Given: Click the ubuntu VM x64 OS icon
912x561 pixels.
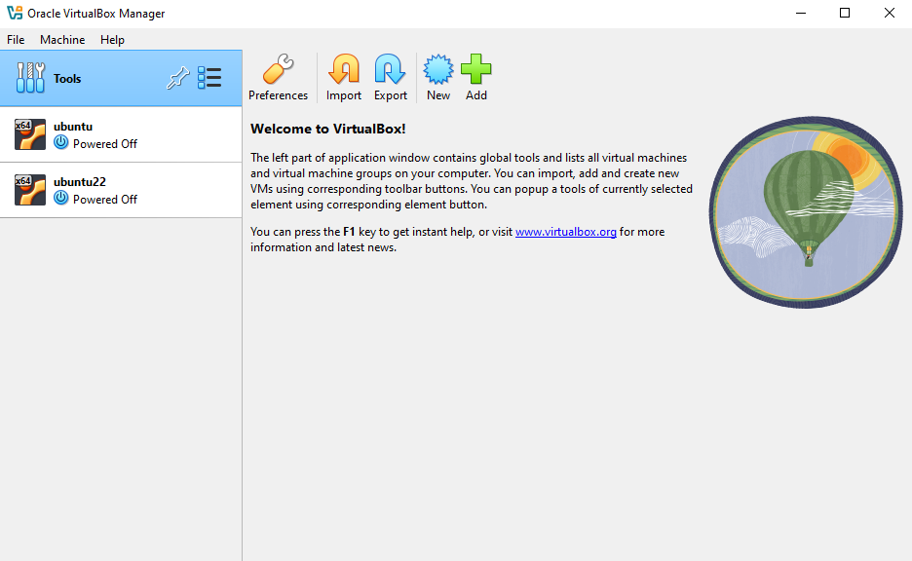Looking at the screenshot, I should (30, 134).
